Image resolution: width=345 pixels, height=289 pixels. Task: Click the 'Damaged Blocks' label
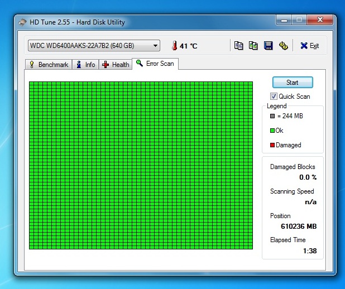pyautogui.click(x=293, y=167)
